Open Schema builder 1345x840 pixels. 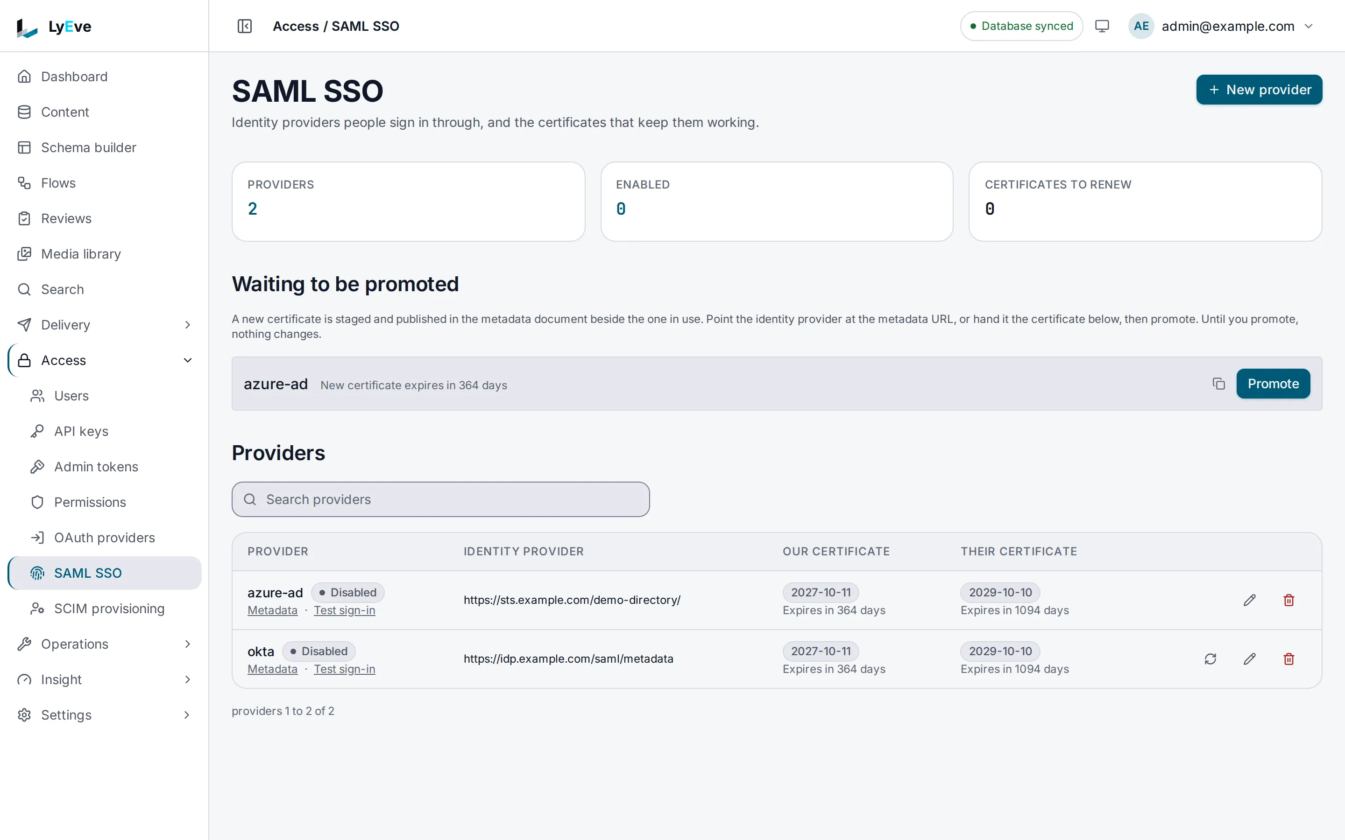pyautogui.click(x=105, y=148)
